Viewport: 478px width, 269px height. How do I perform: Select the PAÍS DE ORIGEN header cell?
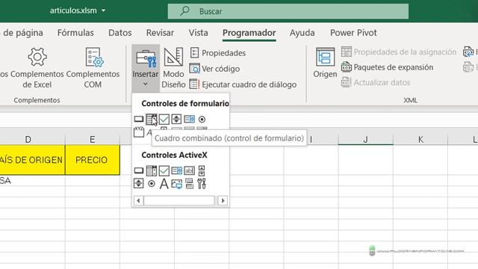pyautogui.click(x=32, y=160)
